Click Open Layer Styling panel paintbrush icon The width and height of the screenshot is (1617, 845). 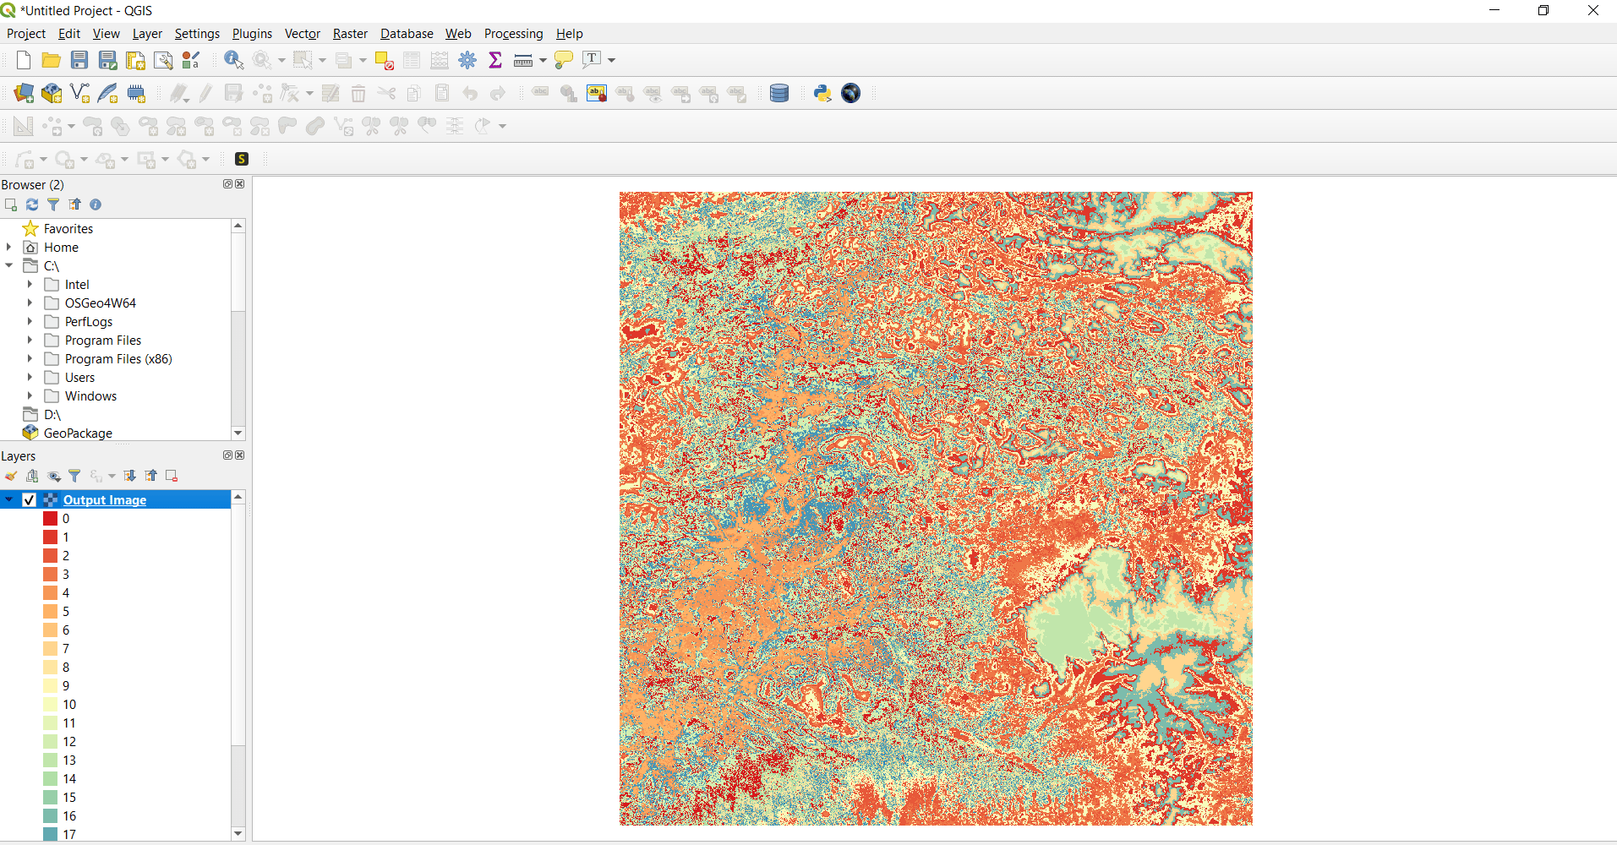(x=11, y=476)
